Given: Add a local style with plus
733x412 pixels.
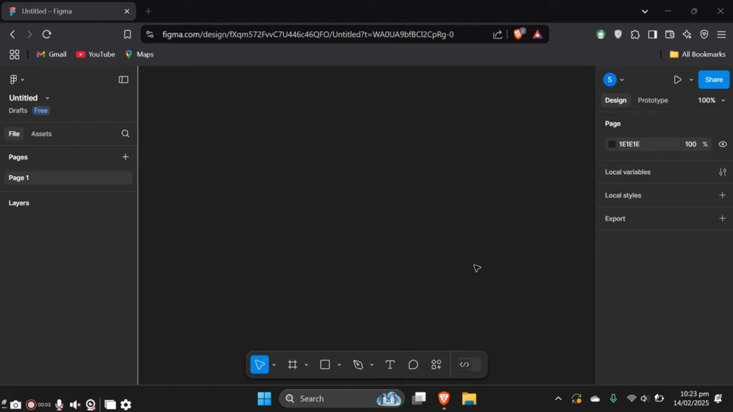Looking at the screenshot, I should [x=723, y=195].
